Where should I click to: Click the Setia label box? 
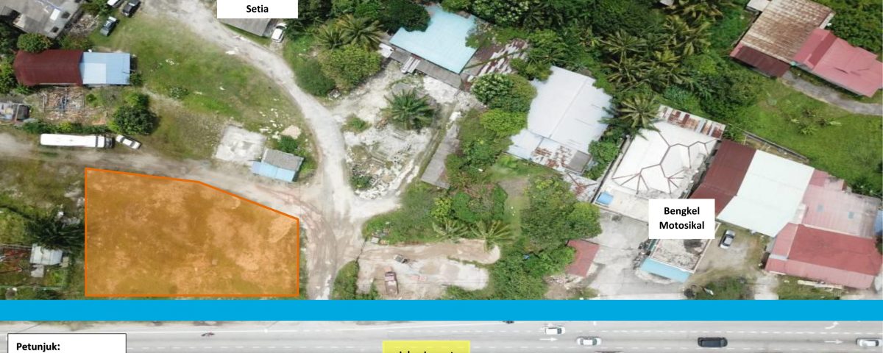click(x=257, y=9)
